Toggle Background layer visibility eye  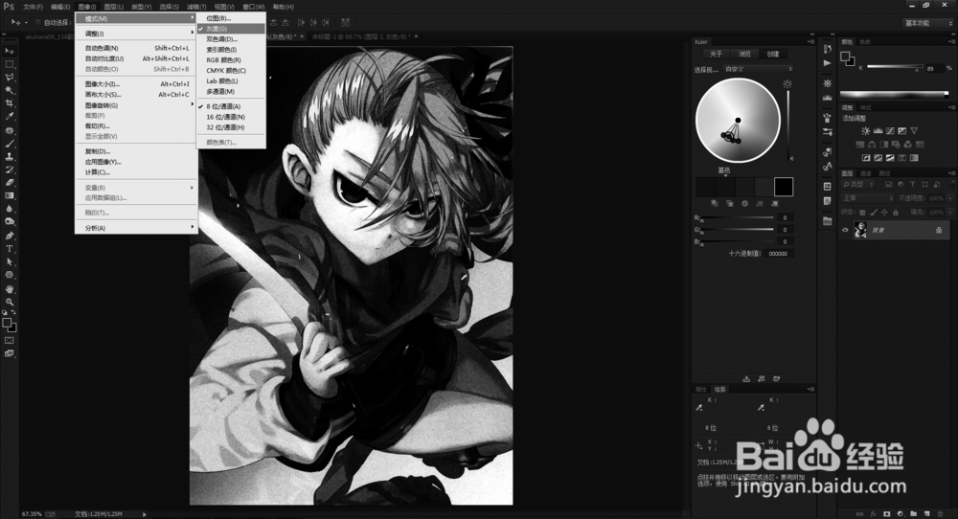coord(846,230)
